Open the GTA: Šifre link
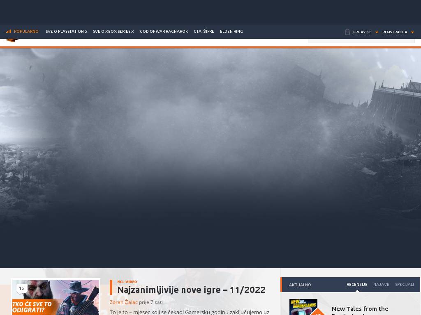Viewport: 421px width, 315px height. tap(204, 32)
